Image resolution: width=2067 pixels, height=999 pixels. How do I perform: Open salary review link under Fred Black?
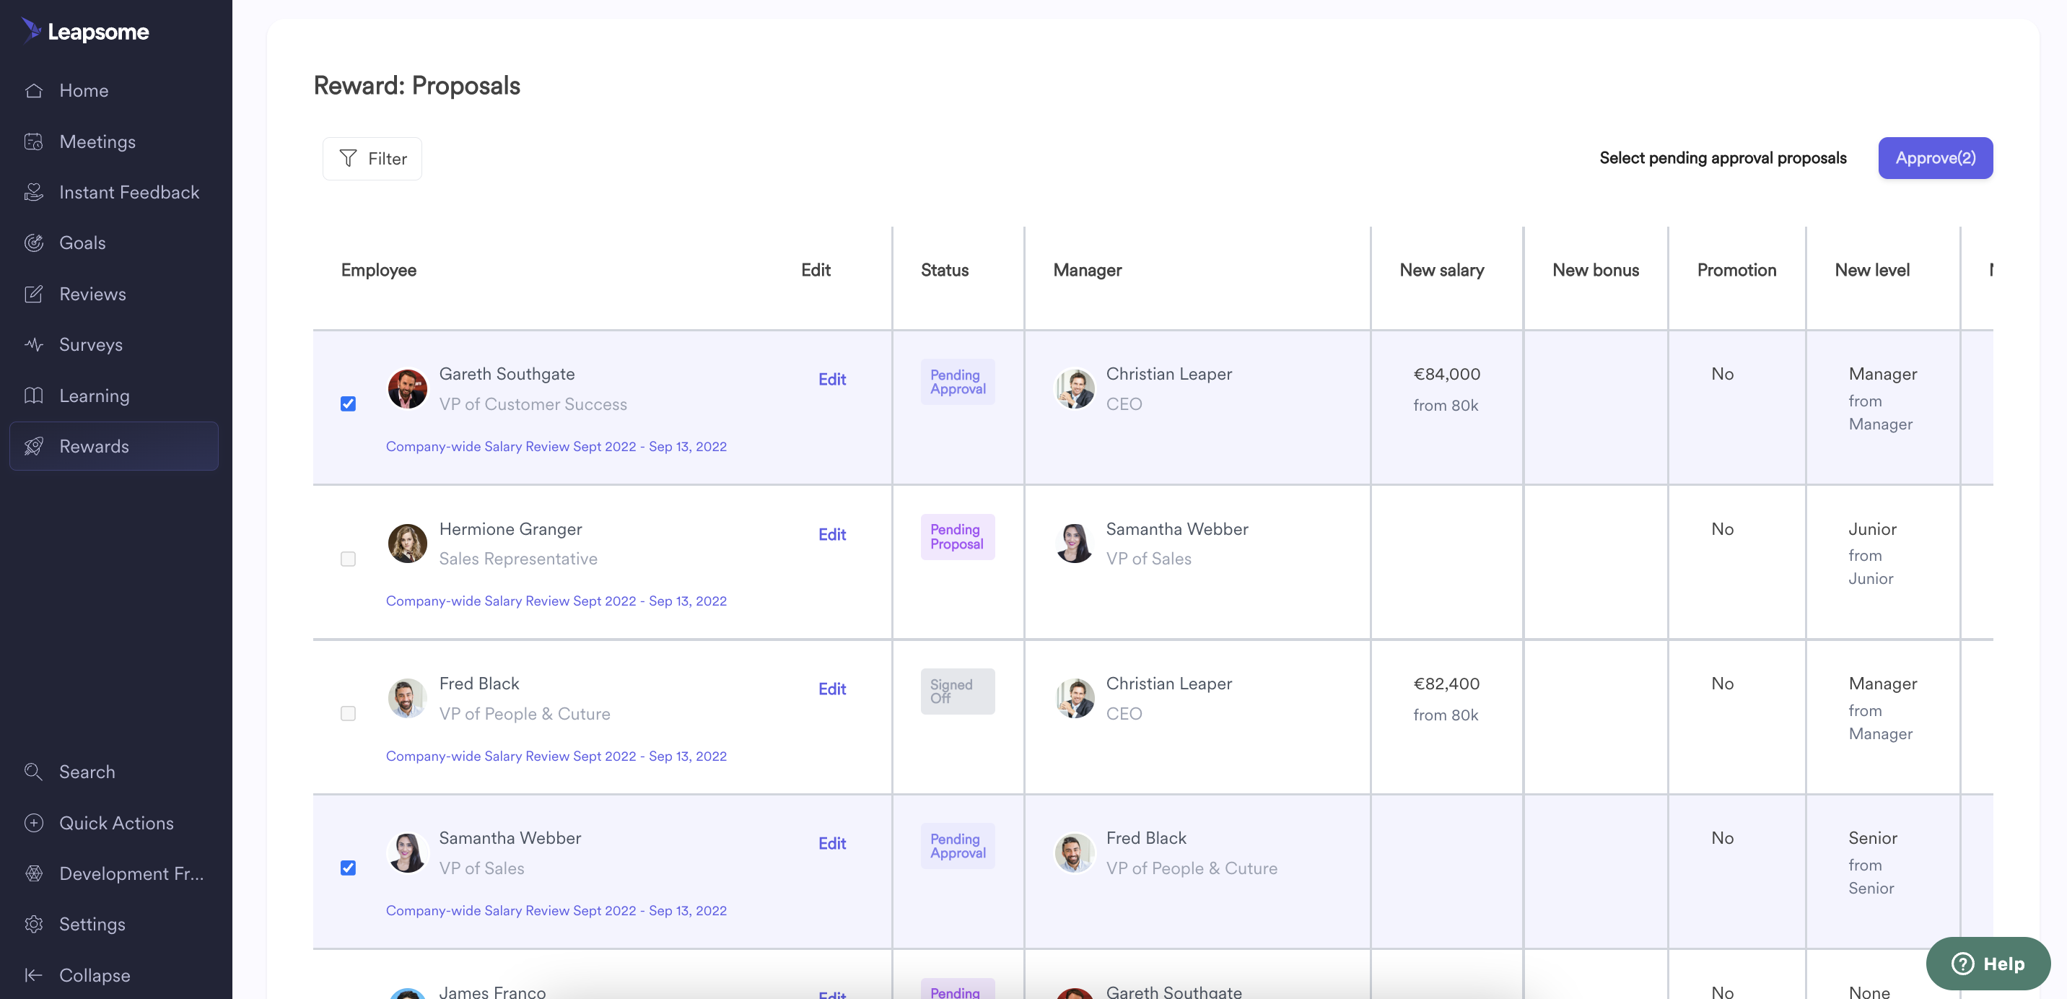point(556,756)
